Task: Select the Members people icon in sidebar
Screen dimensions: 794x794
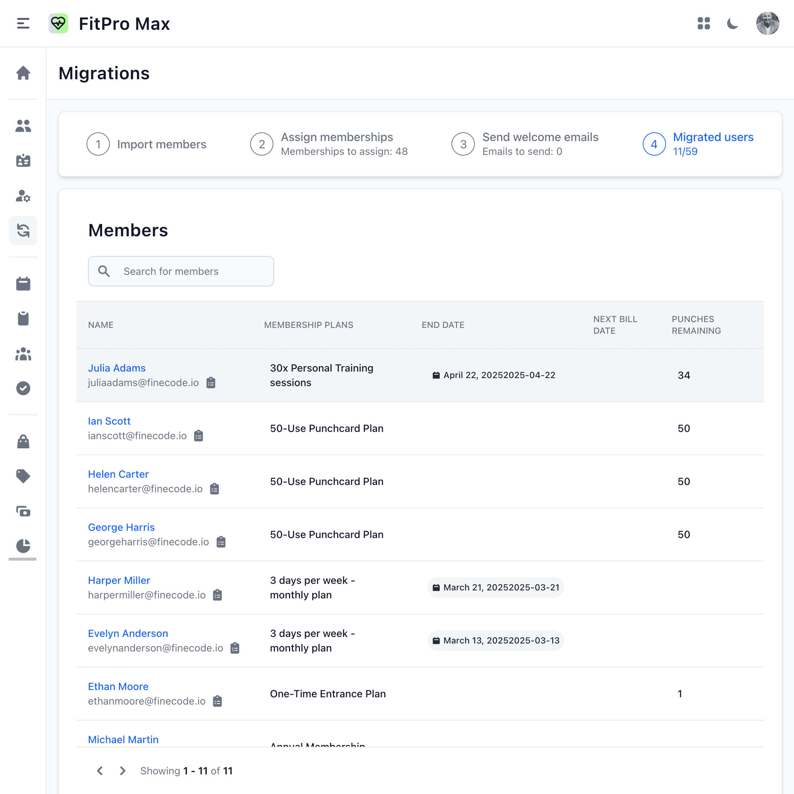Action: pos(23,127)
